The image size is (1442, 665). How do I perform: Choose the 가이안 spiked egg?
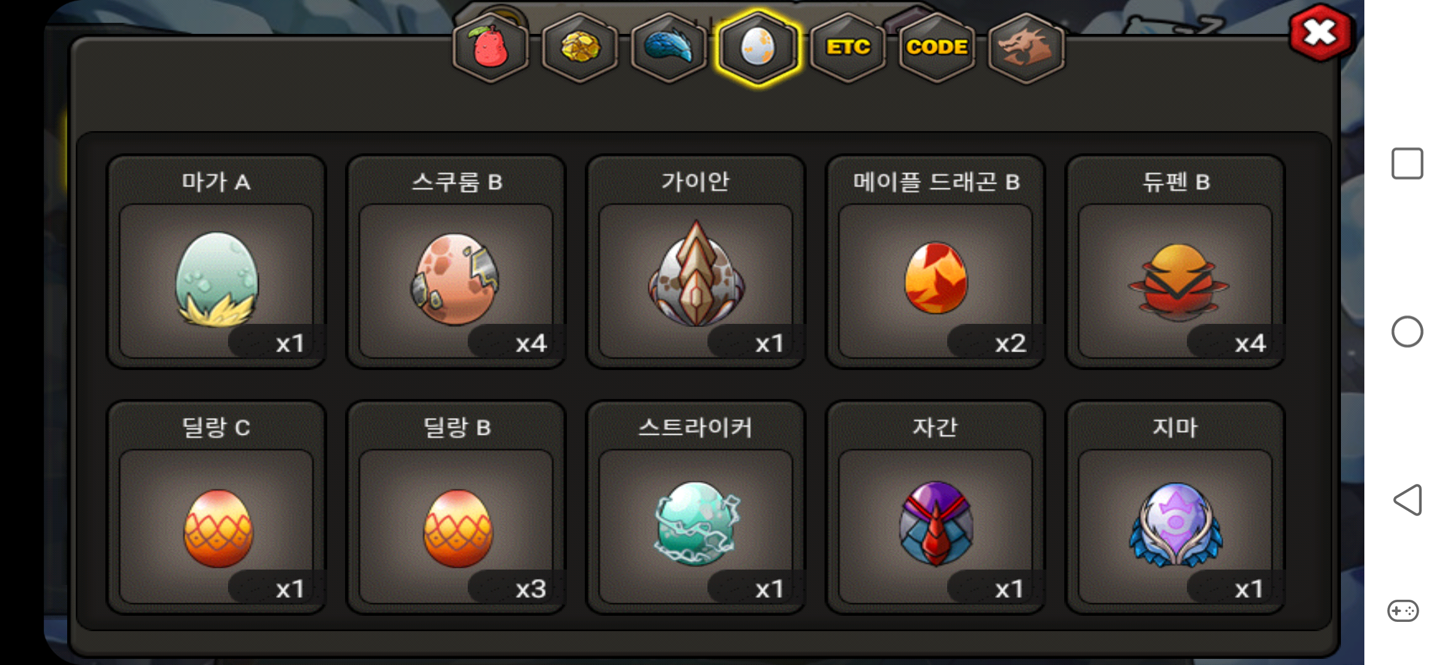click(x=696, y=262)
